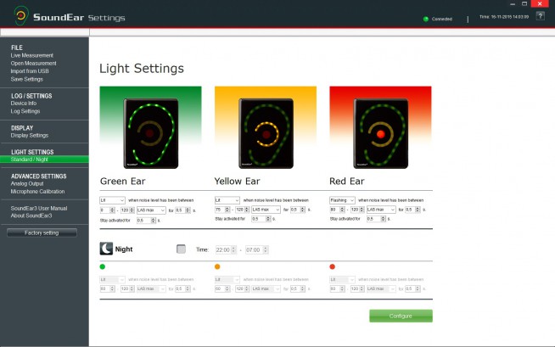Image resolution: width=555 pixels, height=347 pixels.
Task: Open Microphone Calibration
Action: tap(37, 192)
